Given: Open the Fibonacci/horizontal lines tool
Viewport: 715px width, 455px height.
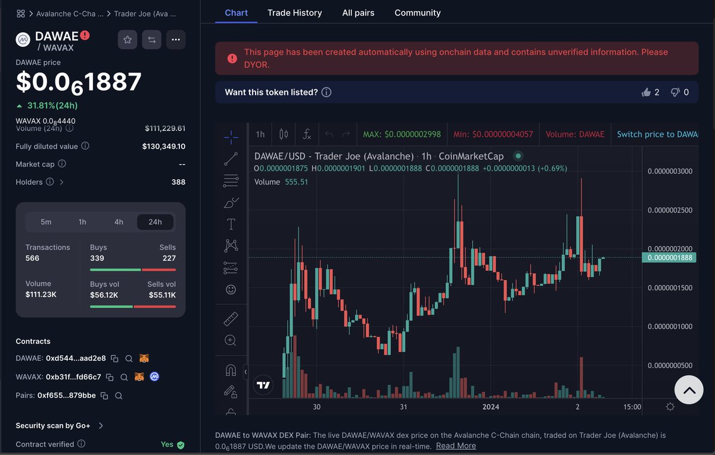Looking at the screenshot, I should tap(231, 180).
